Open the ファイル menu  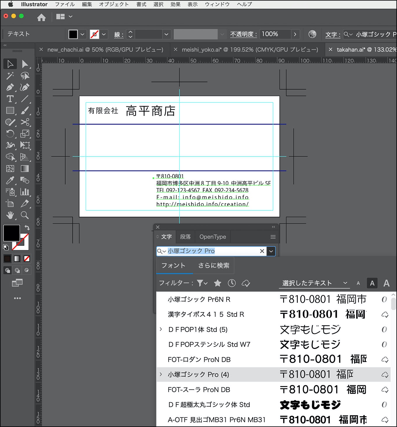[65, 4]
